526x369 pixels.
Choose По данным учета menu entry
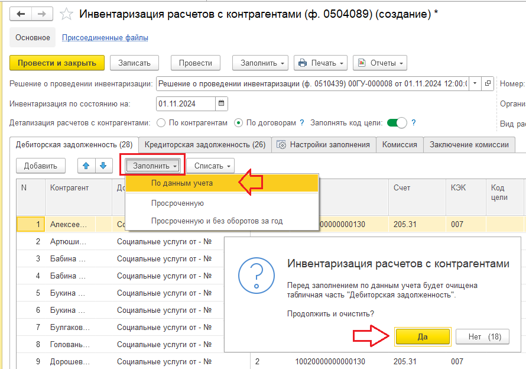coord(222,183)
